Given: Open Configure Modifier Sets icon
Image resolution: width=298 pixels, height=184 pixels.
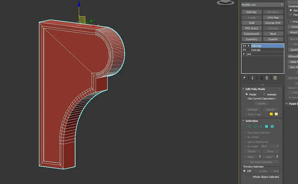Looking at the screenshot, I should (275, 78).
